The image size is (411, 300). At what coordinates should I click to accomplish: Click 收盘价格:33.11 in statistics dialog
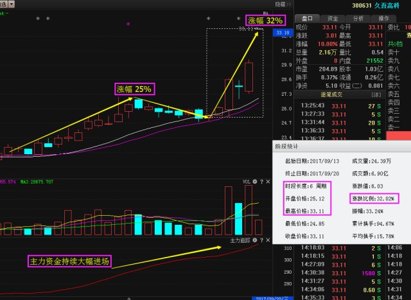[304, 236]
